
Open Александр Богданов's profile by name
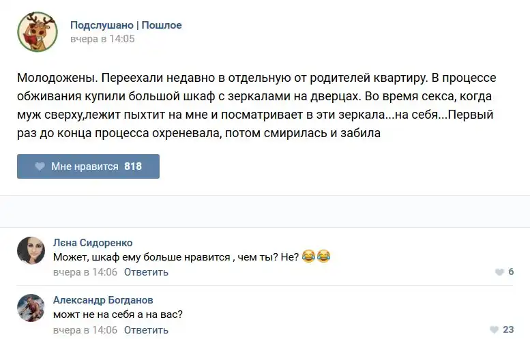point(103,300)
